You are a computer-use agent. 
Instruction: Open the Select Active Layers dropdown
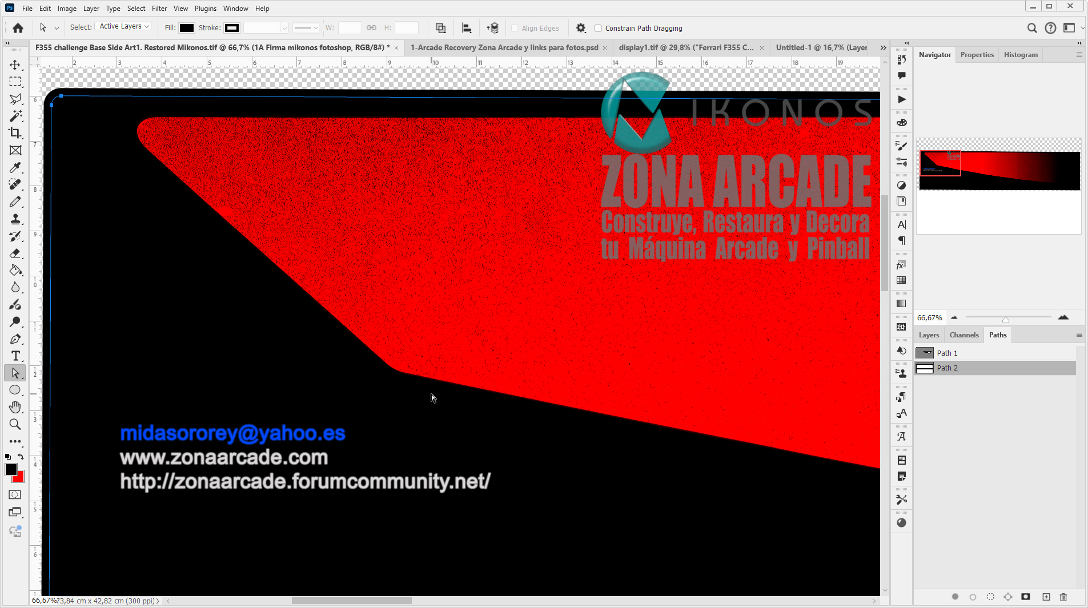tap(123, 26)
